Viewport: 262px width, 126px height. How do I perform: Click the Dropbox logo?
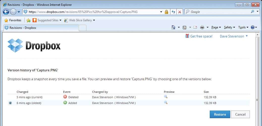pos(34,45)
